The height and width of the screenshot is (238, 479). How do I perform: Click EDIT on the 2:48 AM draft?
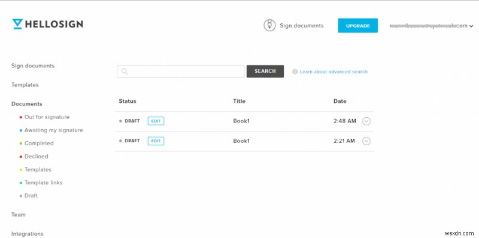pos(156,121)
